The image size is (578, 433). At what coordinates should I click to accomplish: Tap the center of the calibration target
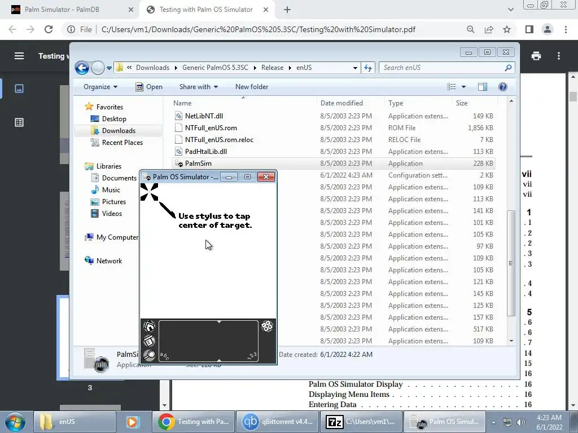[x=149, y=192]
